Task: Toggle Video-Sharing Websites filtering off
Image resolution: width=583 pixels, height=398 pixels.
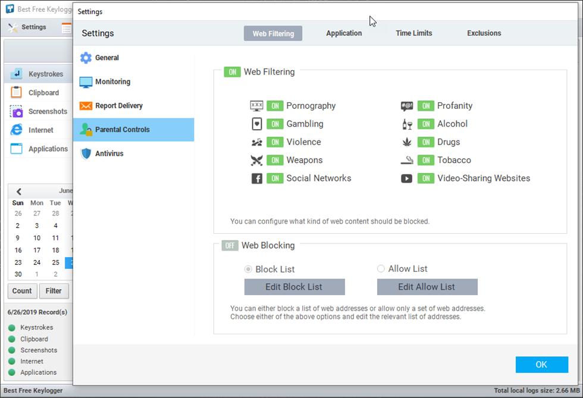Action: 426,178
